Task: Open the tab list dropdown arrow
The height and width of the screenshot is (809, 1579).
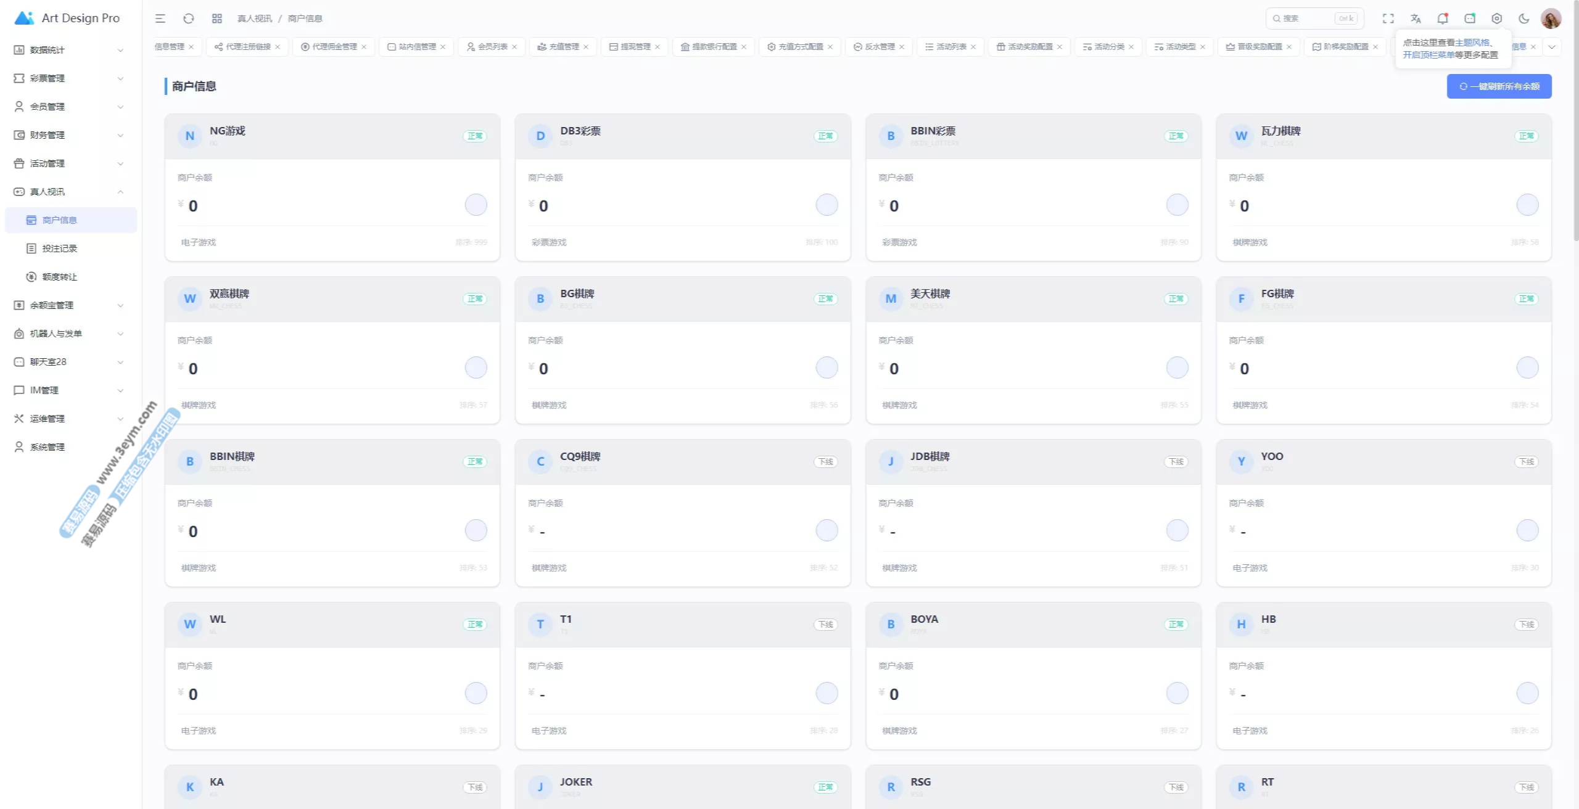Action: click(1552, 47)
